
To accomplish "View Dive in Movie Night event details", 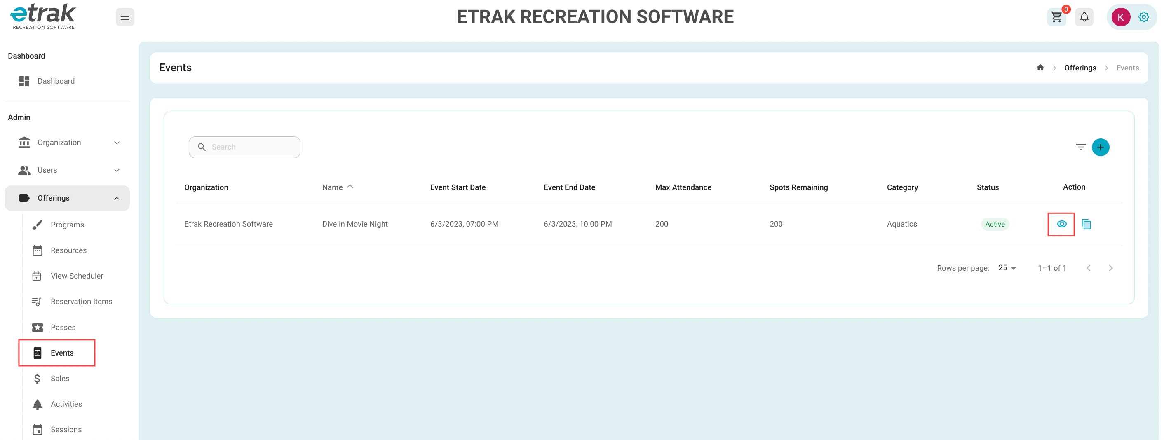I will click(1061, 224).
